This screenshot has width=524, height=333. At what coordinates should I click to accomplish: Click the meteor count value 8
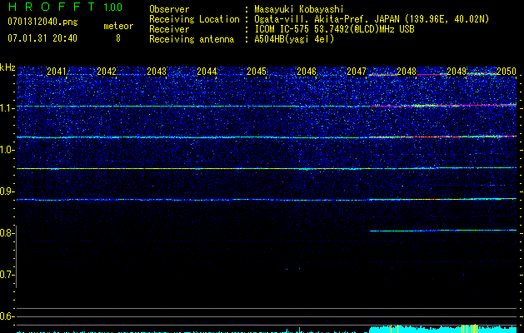117,38
